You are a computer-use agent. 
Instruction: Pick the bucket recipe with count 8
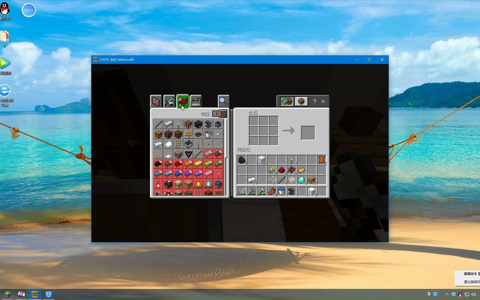[x=208, y=134]
